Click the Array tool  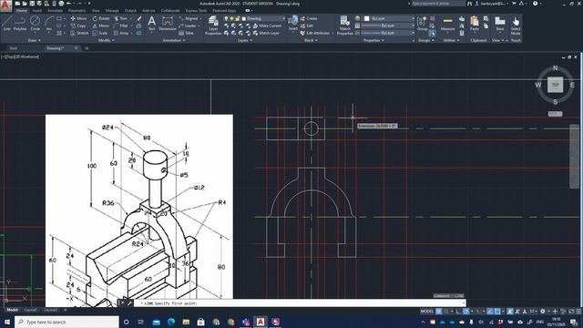(121, 33)
